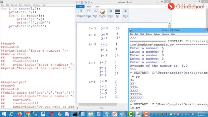Open Firefox from the taskbar
Image resolution: width=208 pixels, height=117 pixels.
tap(19, 114)
